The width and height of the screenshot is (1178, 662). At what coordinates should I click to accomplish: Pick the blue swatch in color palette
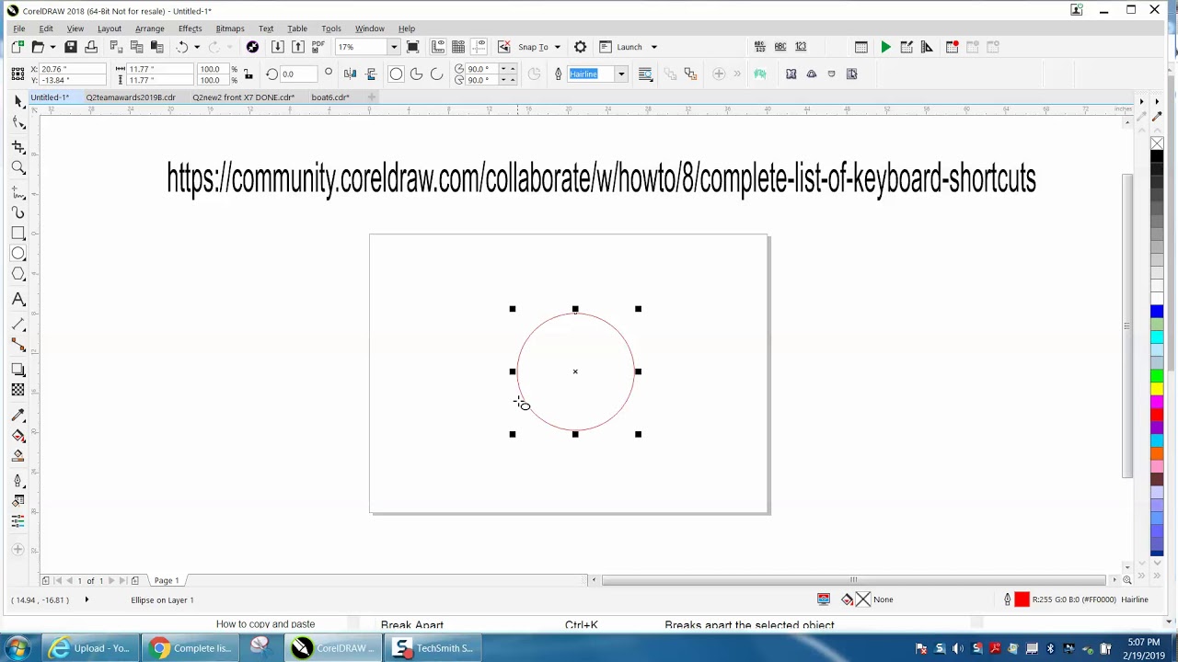pos(1157,312)
